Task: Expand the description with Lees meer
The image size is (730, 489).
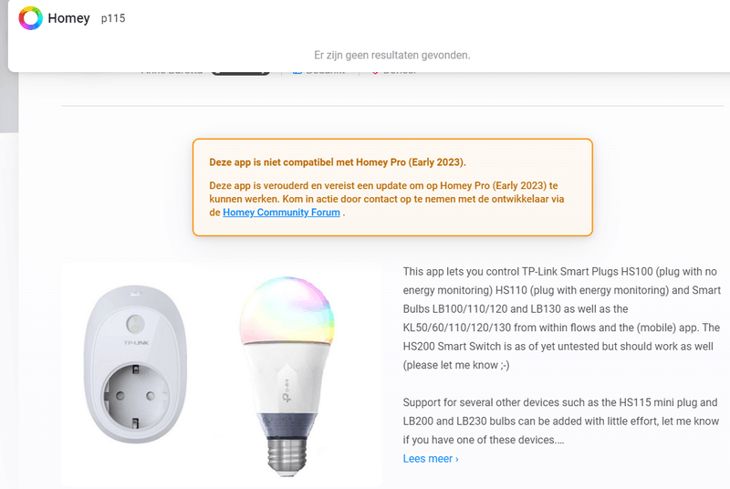Action: [x=431, y=459]
